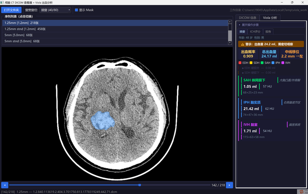Open the 报告 sub-tab
Screen dimensions: 308x194
click(268, 31)
